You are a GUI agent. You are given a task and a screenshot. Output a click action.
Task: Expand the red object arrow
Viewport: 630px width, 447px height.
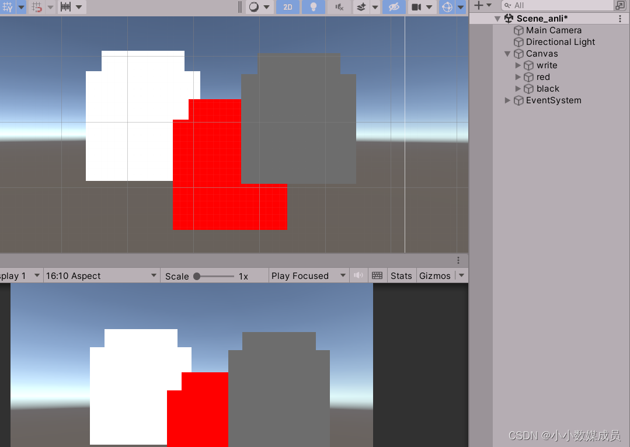518,76
